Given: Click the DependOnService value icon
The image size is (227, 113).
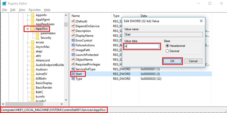Looking at the screenshot, I should 73,26.
